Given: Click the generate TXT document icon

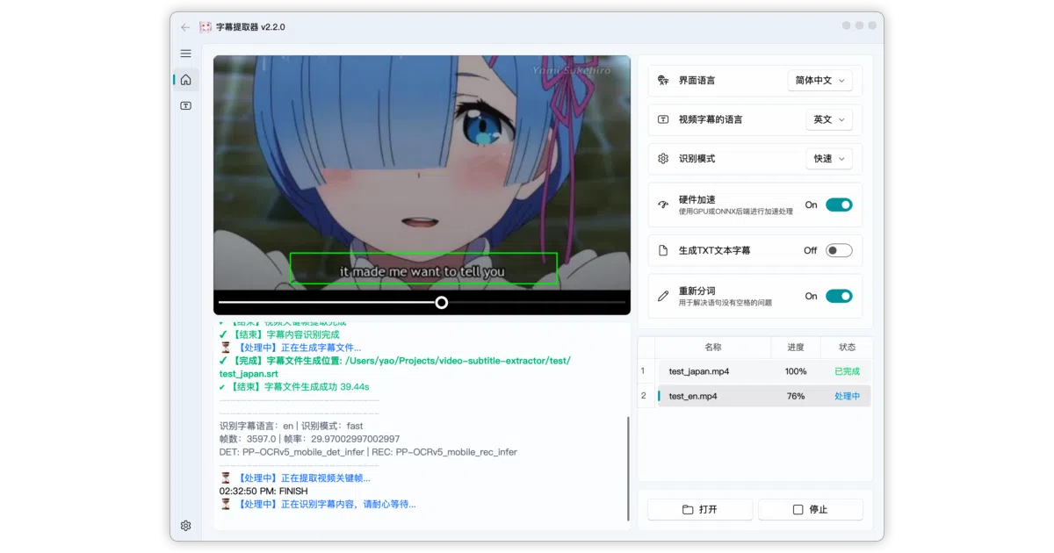Looking at the screenshot, I should tap(663, 250).
